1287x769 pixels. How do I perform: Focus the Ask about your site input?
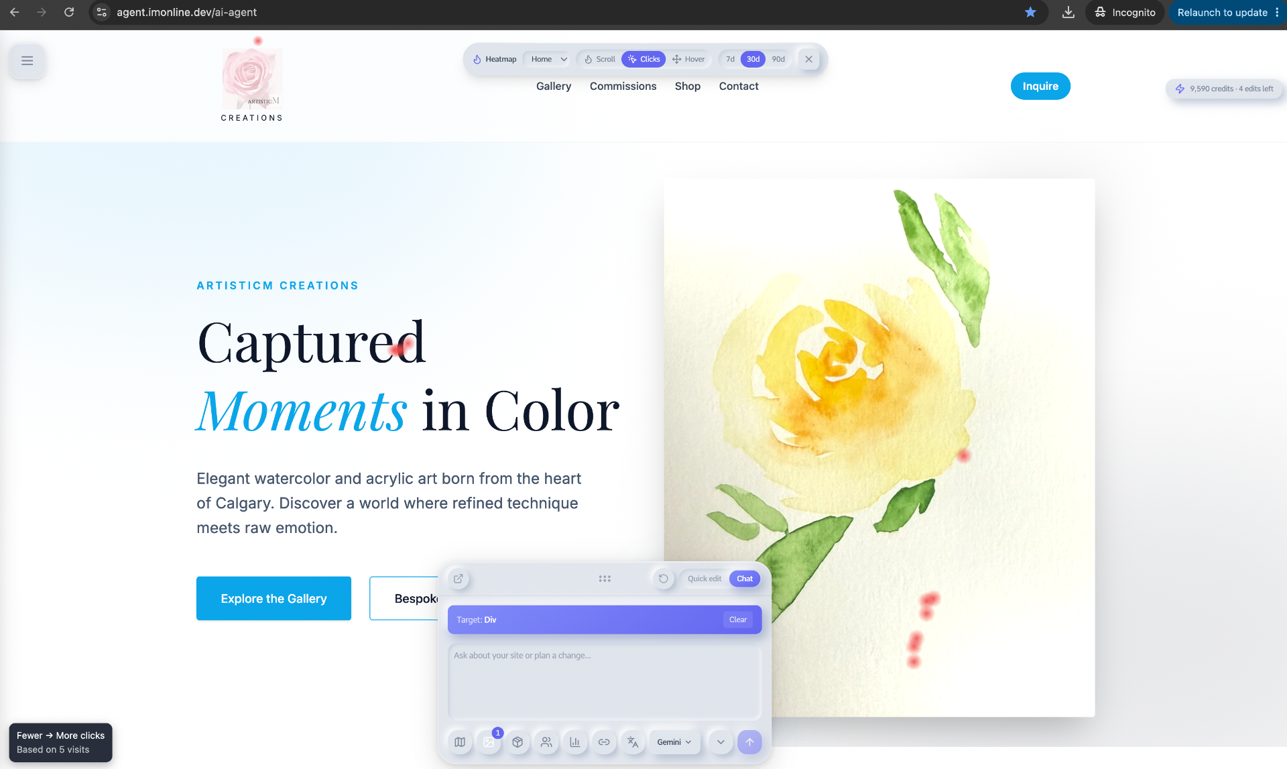[605, 683]
